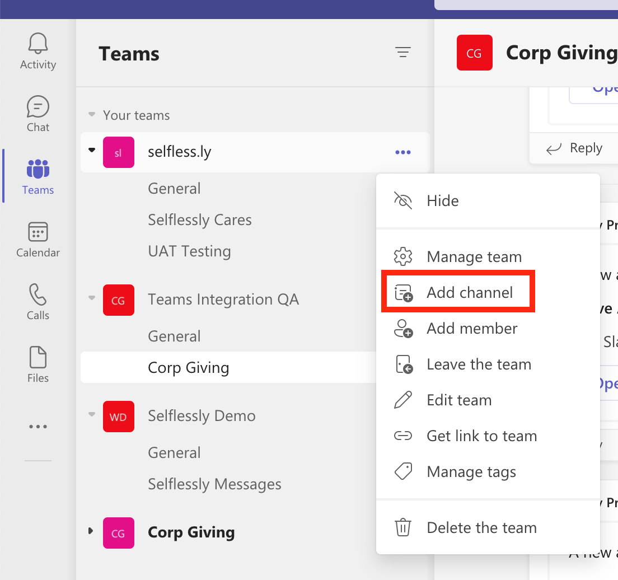Select the Teams sidebar icon
618x580 pixels.
click(x=38, y=169)
